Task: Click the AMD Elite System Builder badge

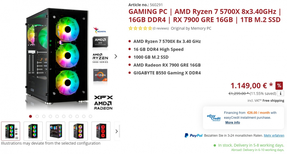Action: [100, 42]
